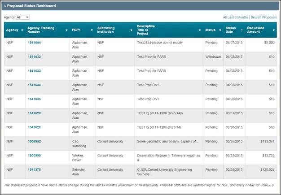This screenshot has height=195, width=281.
Task: Sort by Agency column arrows
Action: 22,30
